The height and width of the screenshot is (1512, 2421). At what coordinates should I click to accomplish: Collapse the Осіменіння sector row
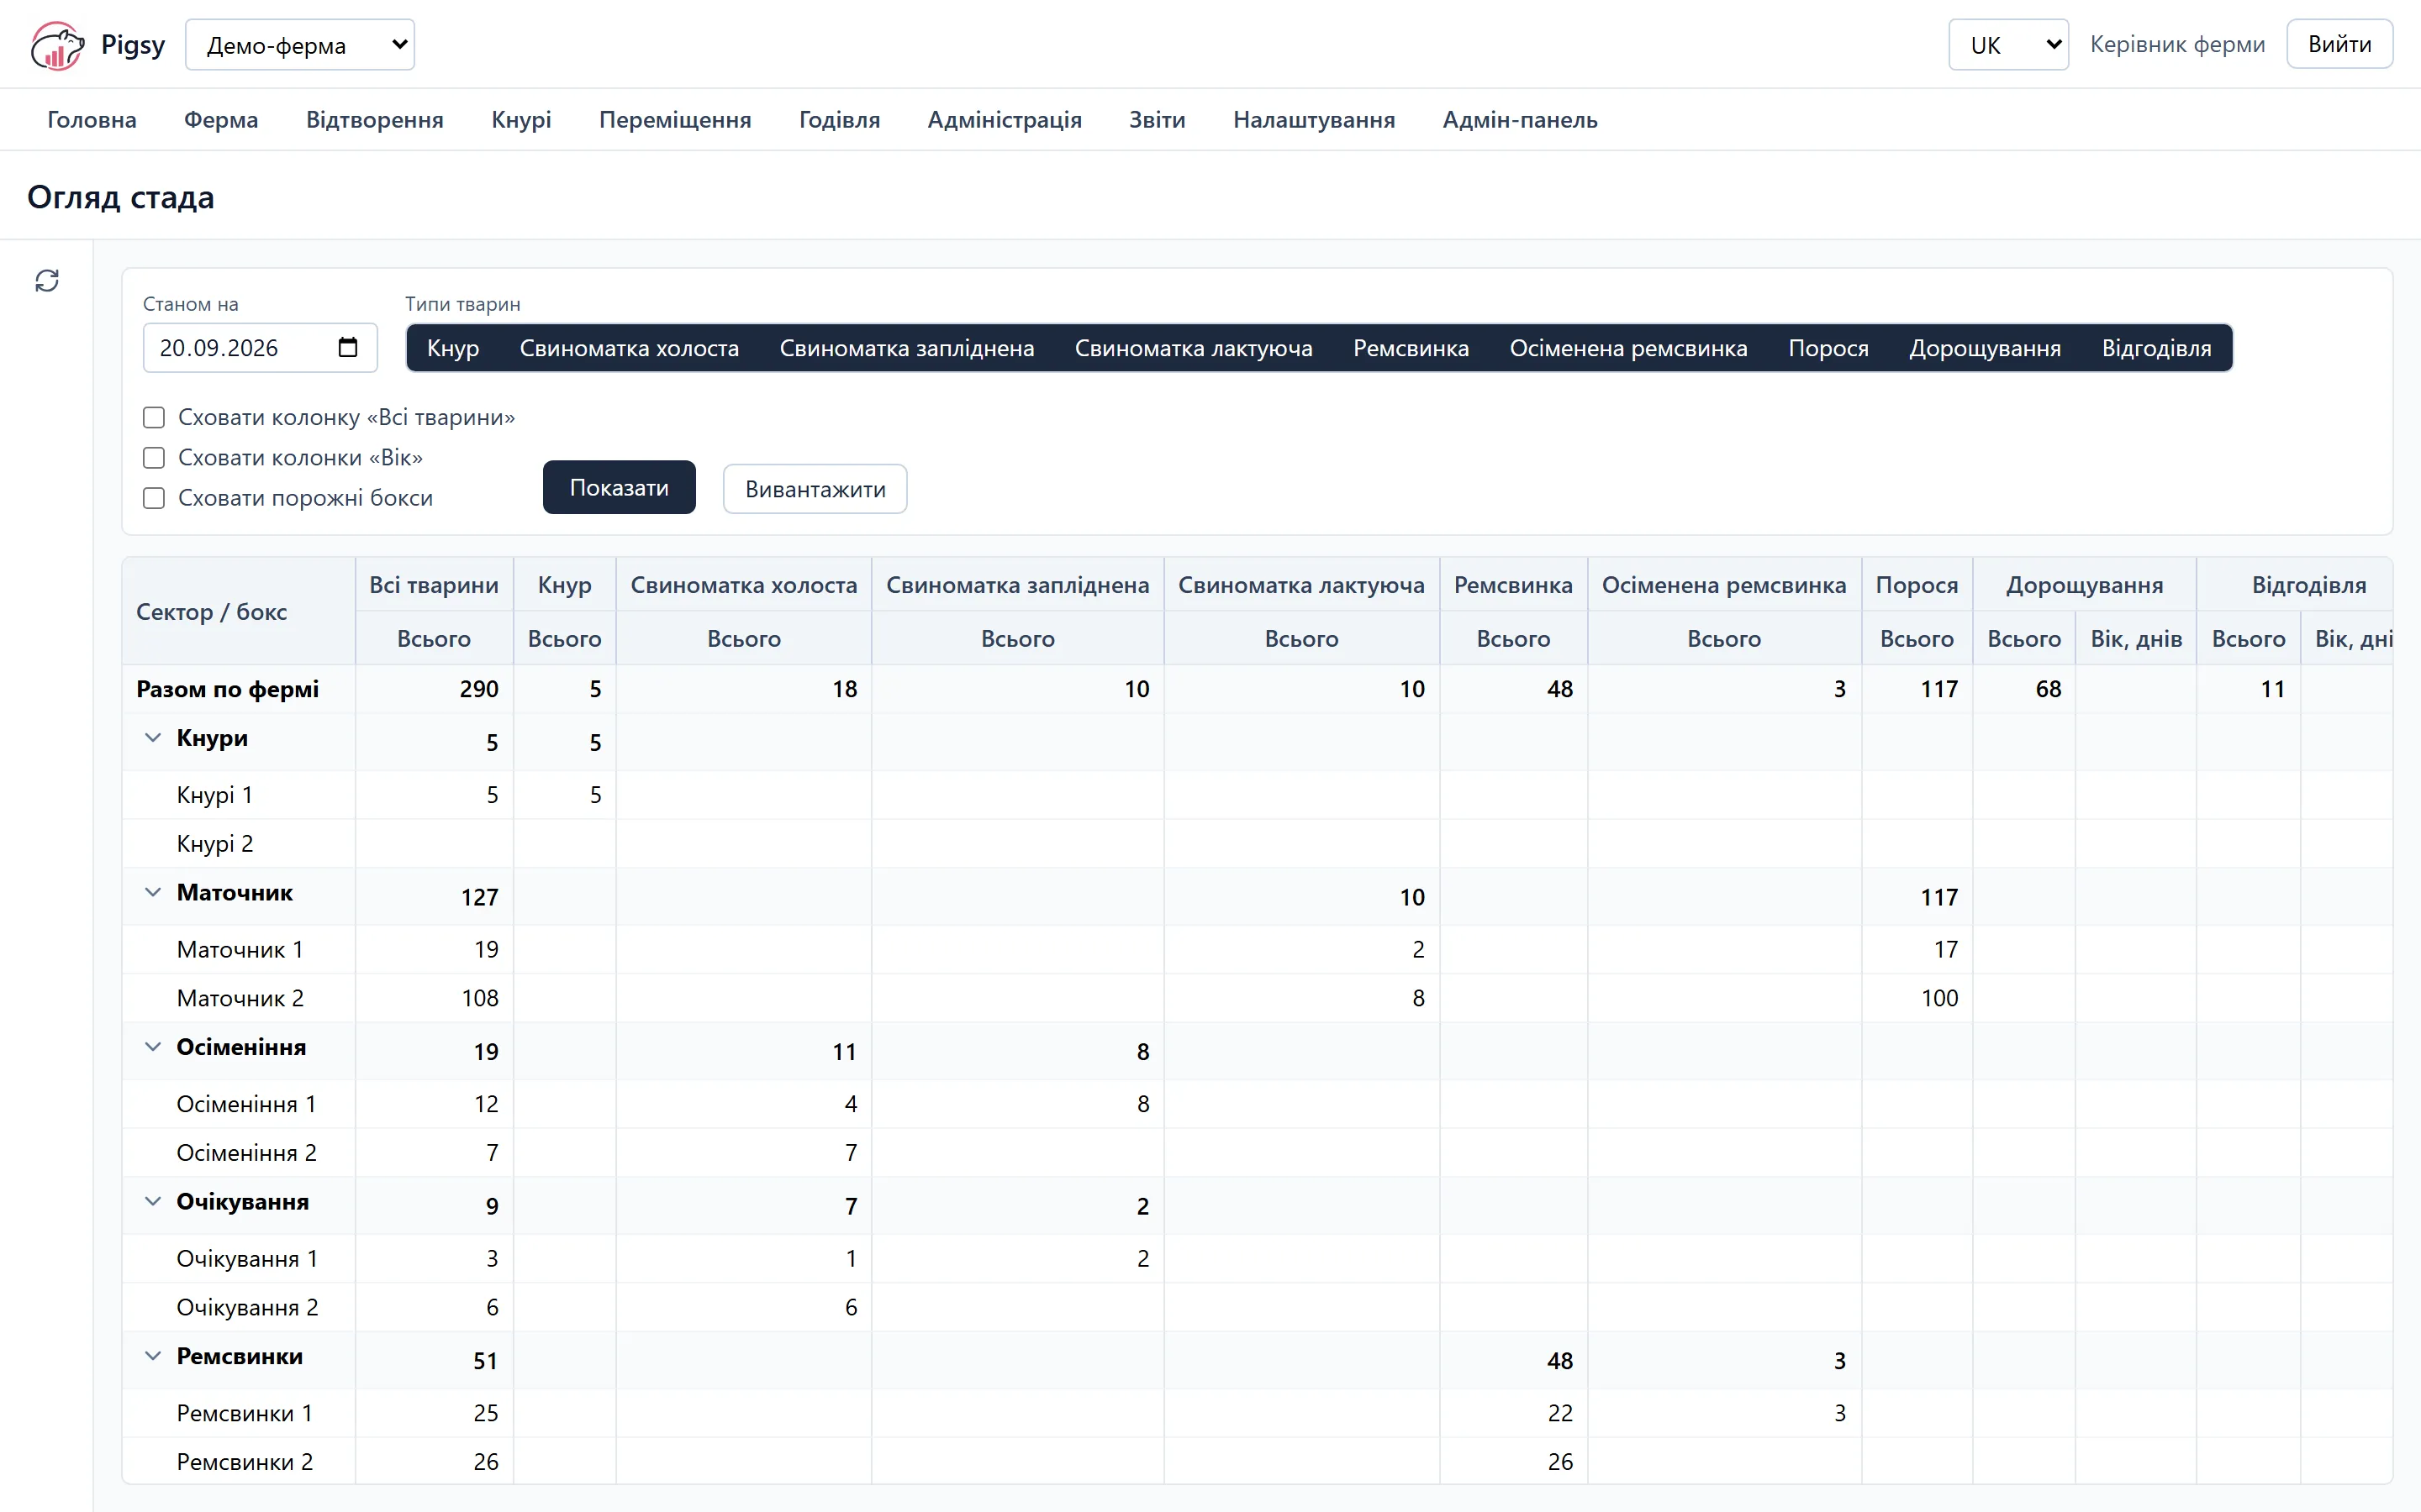coord(153,1047)
